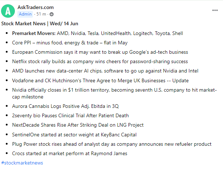
Task: Click the SentinelOne KeyBanc Capital headline
Action: coord(74,135)
